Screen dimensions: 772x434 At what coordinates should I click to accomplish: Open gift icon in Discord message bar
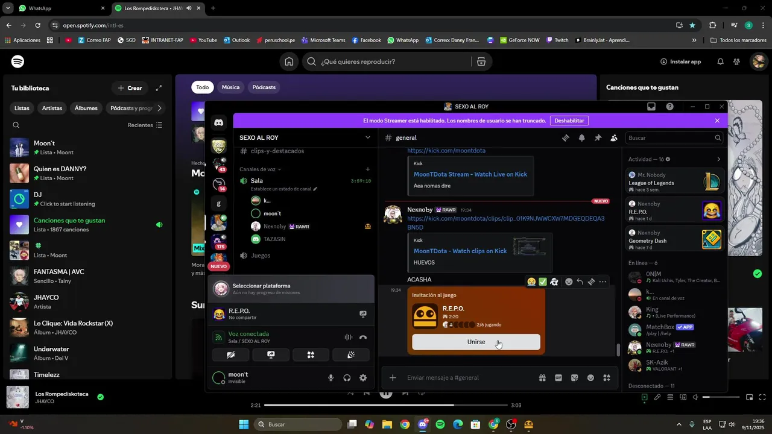pos(542,378)
